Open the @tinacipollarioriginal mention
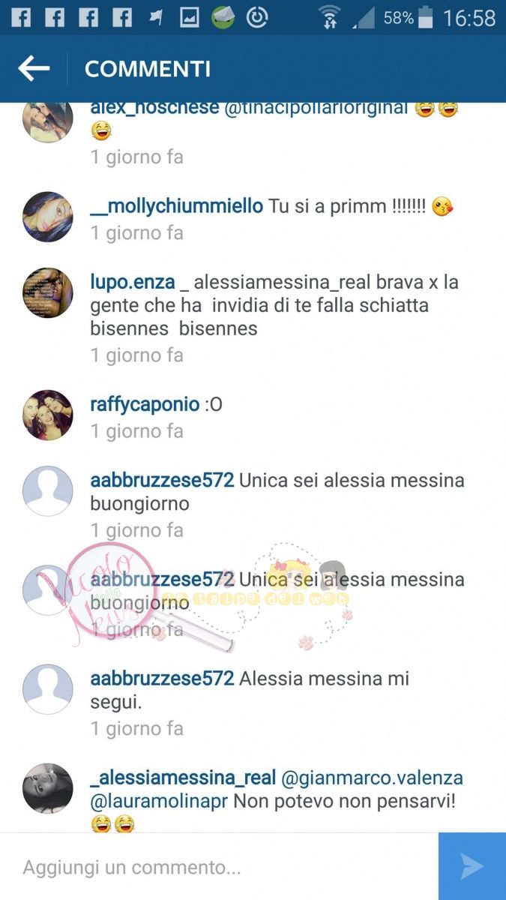The height and width of the screenshot is (900, 506). coord(316,107)
